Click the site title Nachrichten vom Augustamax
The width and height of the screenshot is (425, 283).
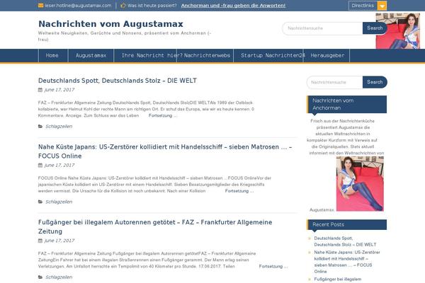(111, 24)
